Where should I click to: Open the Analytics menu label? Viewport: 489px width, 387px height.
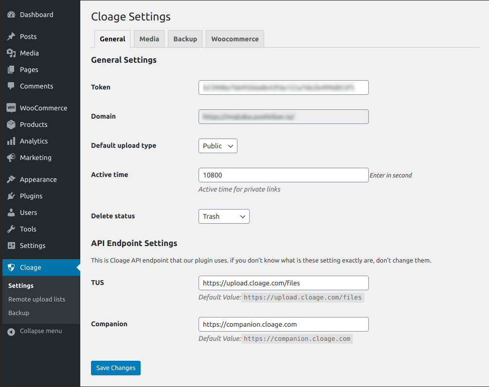click(34, 141)
